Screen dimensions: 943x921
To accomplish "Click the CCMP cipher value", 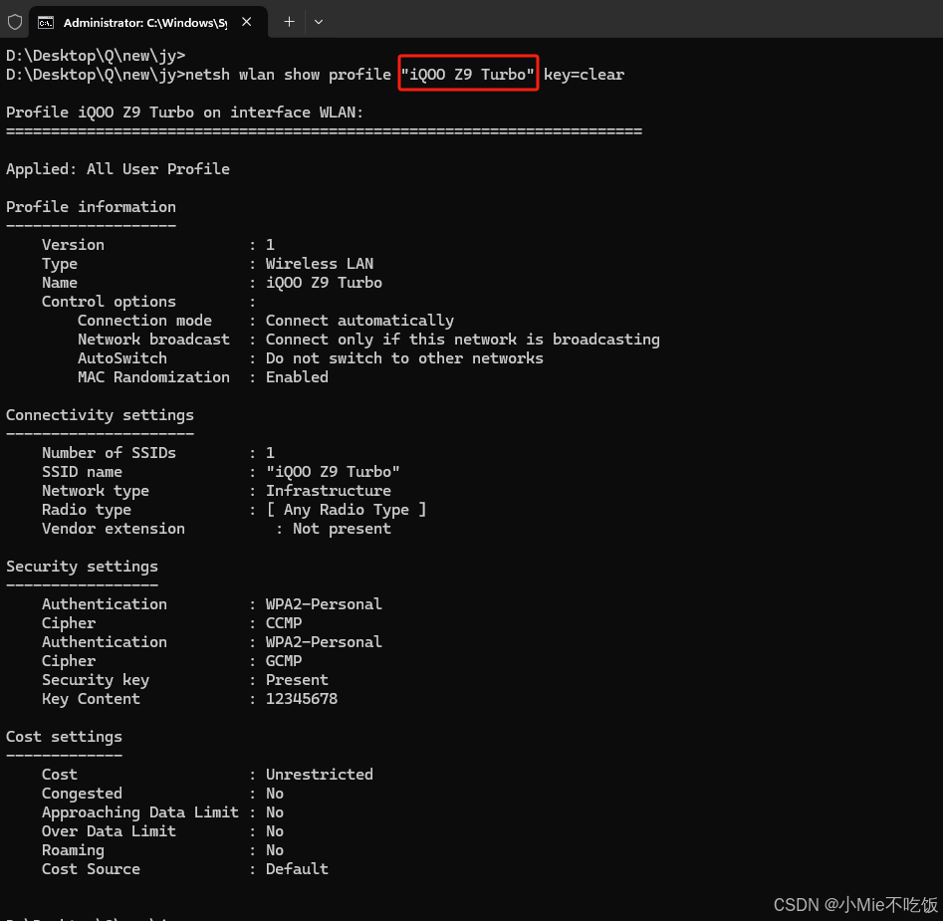I will 283,622.
